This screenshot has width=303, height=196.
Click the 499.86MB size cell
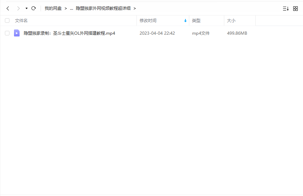click(x=237, y=33)
